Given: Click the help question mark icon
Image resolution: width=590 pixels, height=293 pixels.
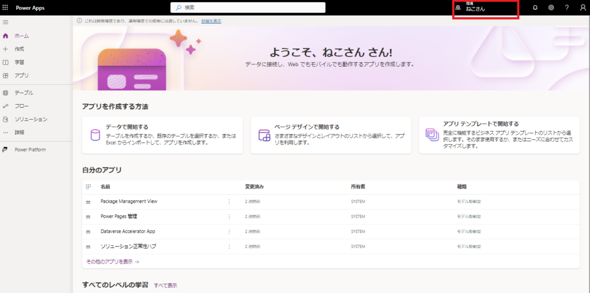Looking at the screenshot, I should pos(567,7).
